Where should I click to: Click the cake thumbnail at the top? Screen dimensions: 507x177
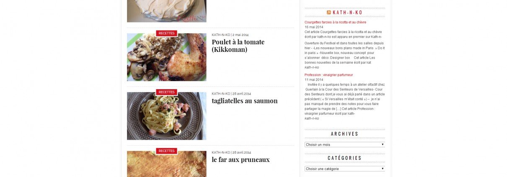tap(167, 11)
